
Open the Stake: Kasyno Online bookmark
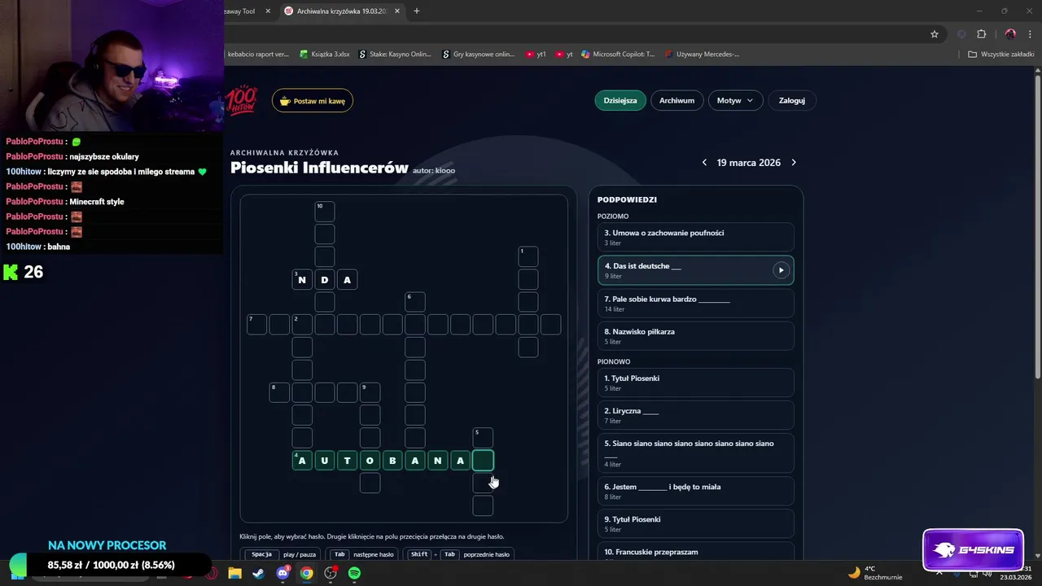[x=395, y=55]
